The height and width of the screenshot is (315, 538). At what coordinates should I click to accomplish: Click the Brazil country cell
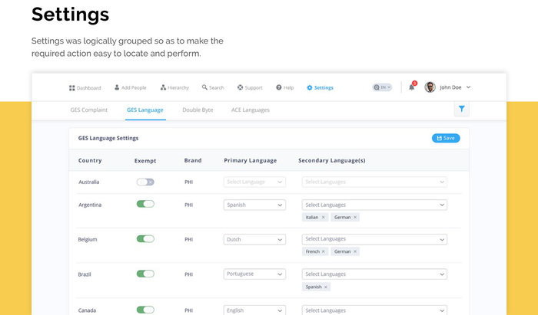[85, 274]
